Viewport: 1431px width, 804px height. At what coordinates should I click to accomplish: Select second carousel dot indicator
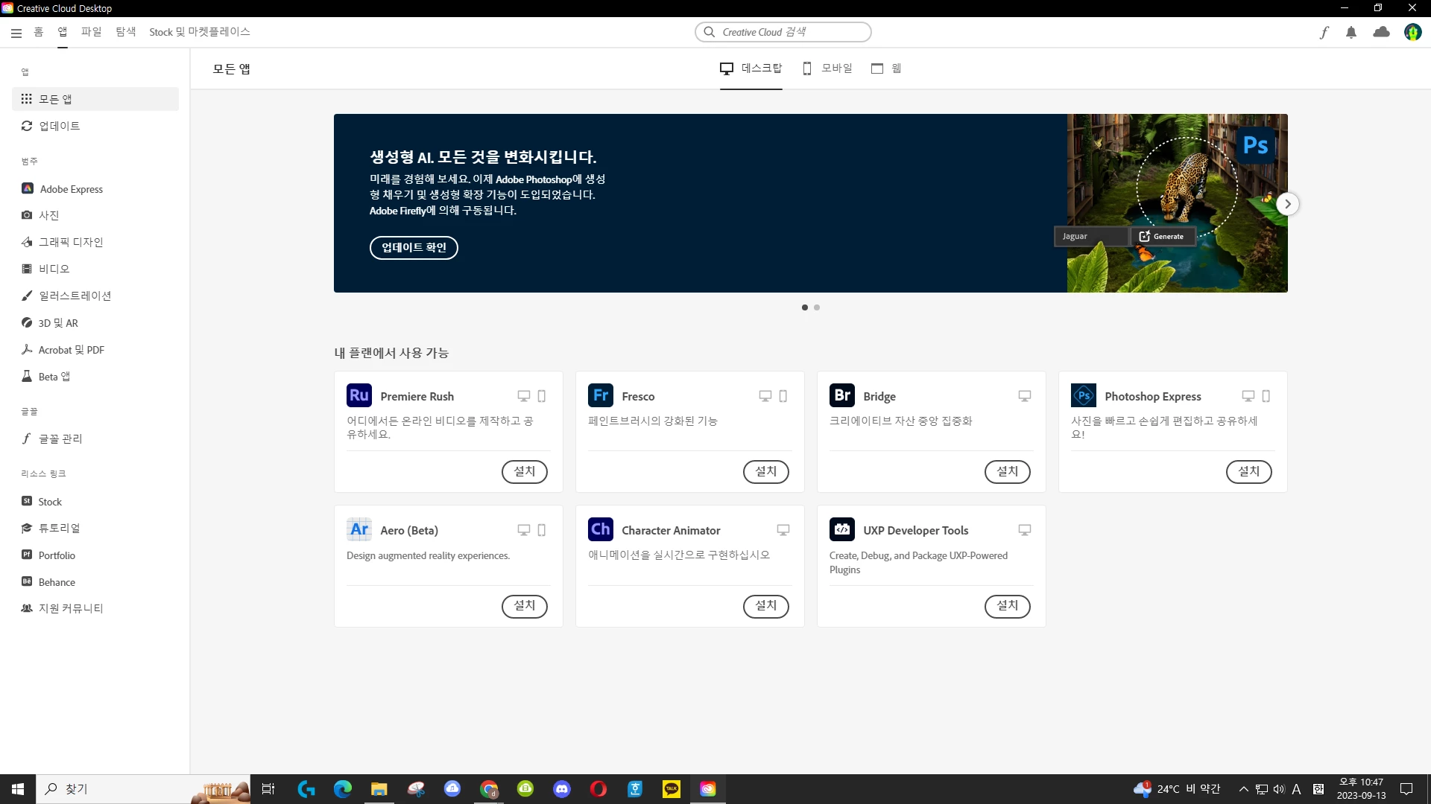817,307
